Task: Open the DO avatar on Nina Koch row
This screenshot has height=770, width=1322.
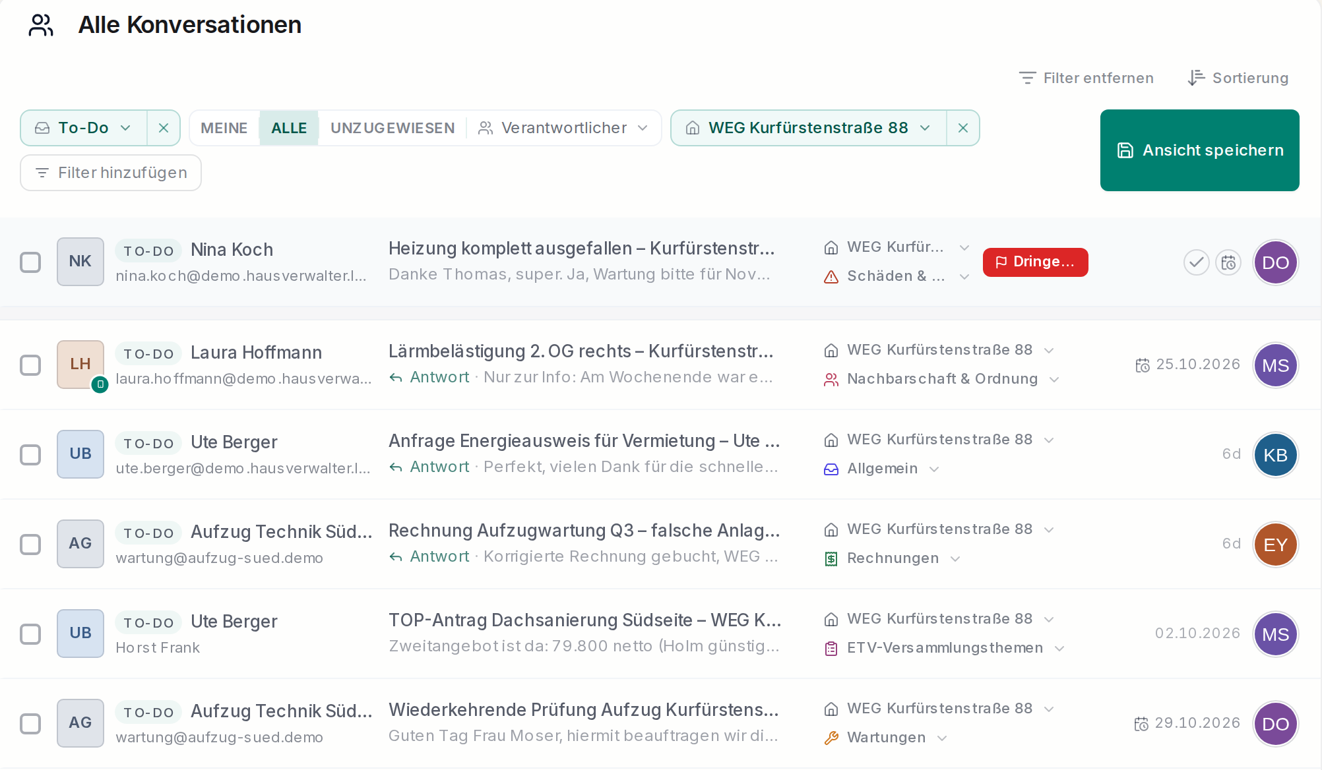Action: coord(1275,262)
